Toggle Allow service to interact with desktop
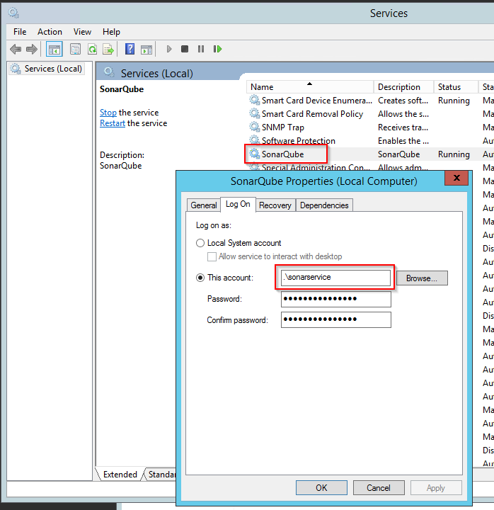 212,256
